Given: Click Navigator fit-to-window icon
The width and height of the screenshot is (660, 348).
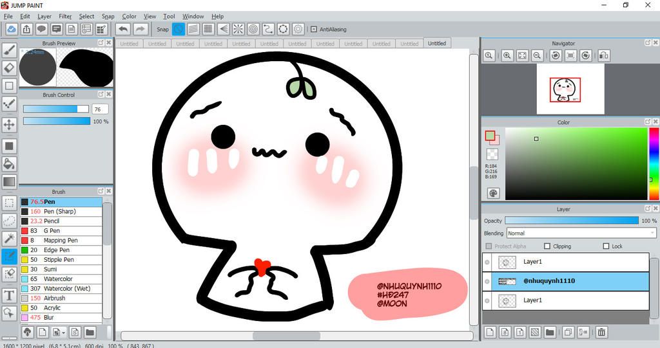Looking at the screenshot, I should coord(522,55).
